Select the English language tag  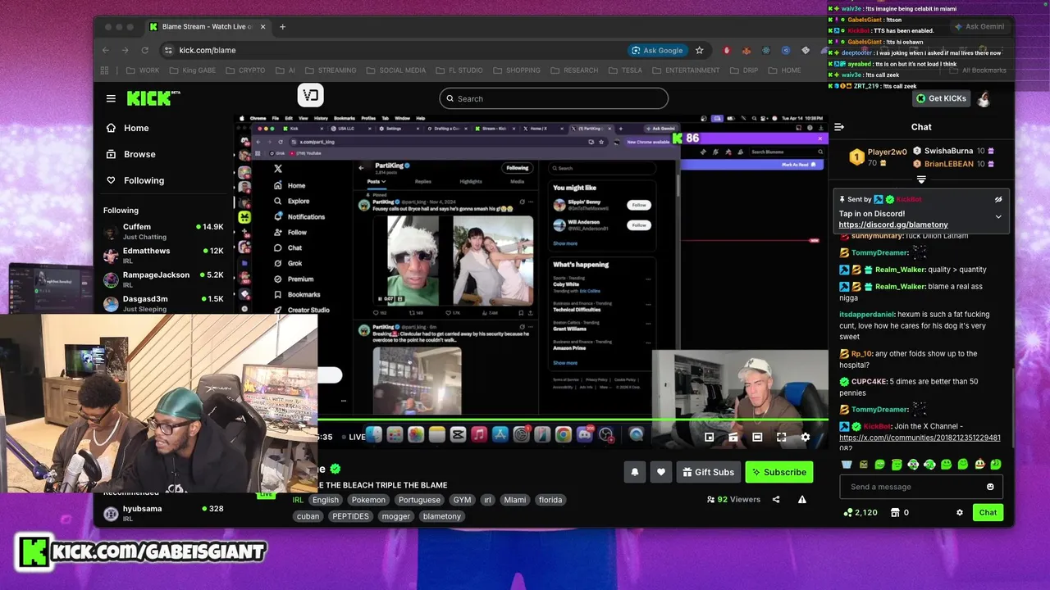click(325, 500)
